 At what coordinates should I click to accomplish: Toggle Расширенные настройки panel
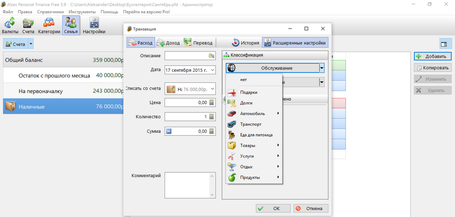[x=295, y=43]
